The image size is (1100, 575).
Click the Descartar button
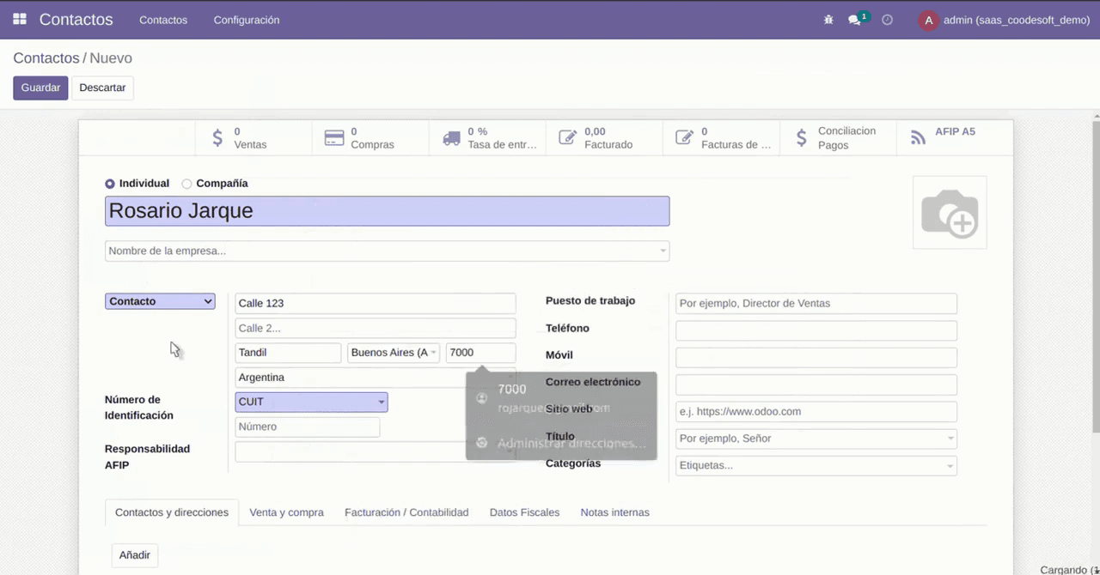(102, 88)
